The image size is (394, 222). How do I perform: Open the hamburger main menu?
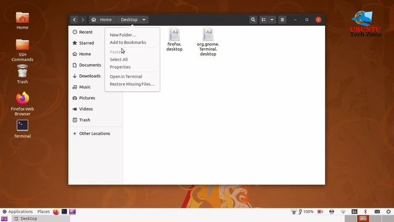coord(282,20)
